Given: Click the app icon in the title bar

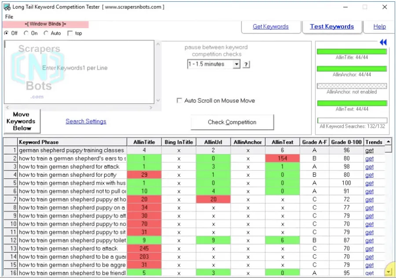Looking at the screenshot, I should click(x=7, y=7).
